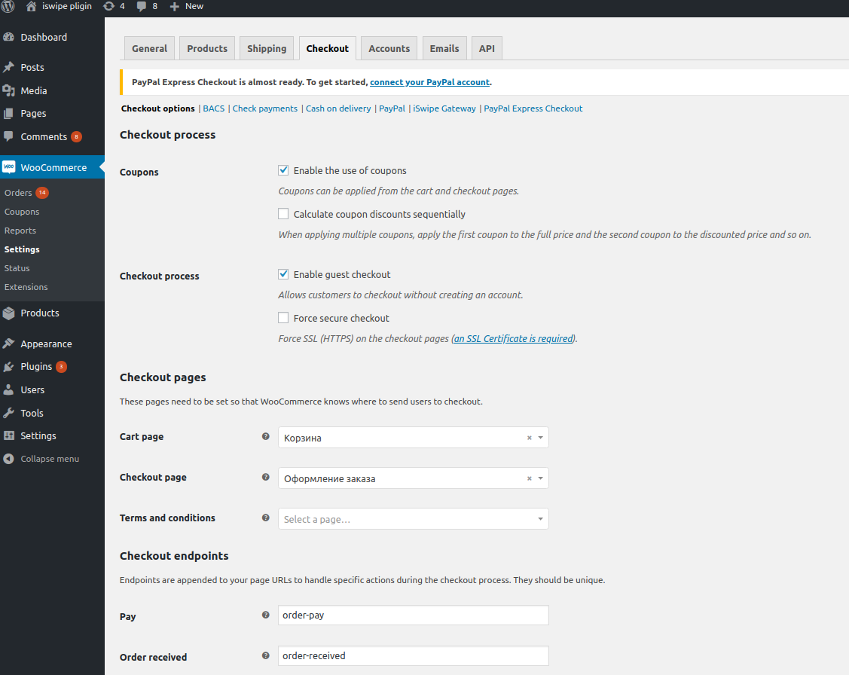Open the BACS payment settings link
This screenshot has width=849, height=675.
pos(214,108)
